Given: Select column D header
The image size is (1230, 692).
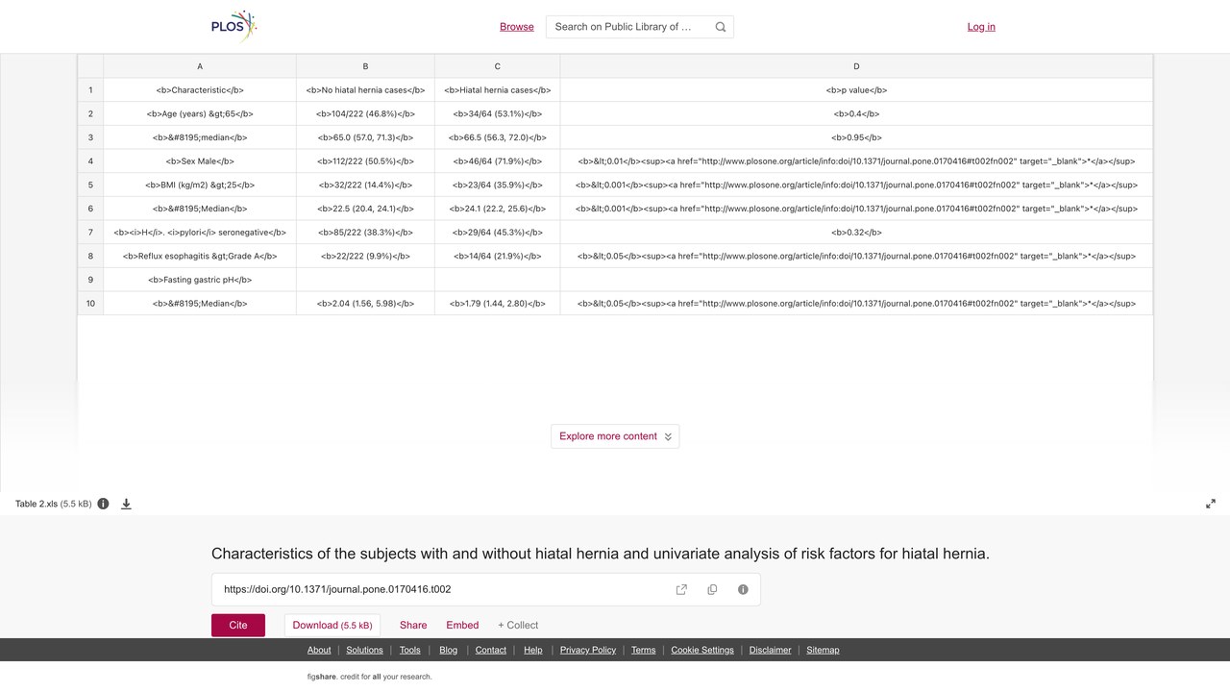Looking at the screenshot, I should [856, 66].
